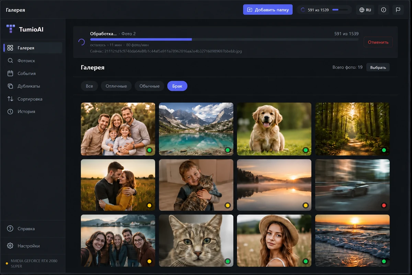
Task: Open the group selfie thumbnail
Action: 118,241
